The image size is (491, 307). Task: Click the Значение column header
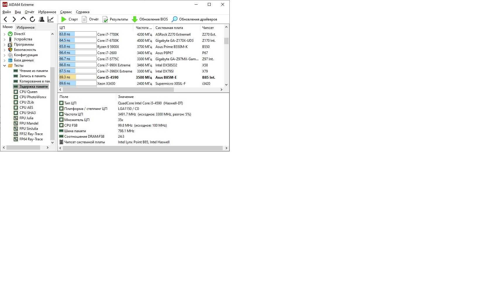click(172, 97)
